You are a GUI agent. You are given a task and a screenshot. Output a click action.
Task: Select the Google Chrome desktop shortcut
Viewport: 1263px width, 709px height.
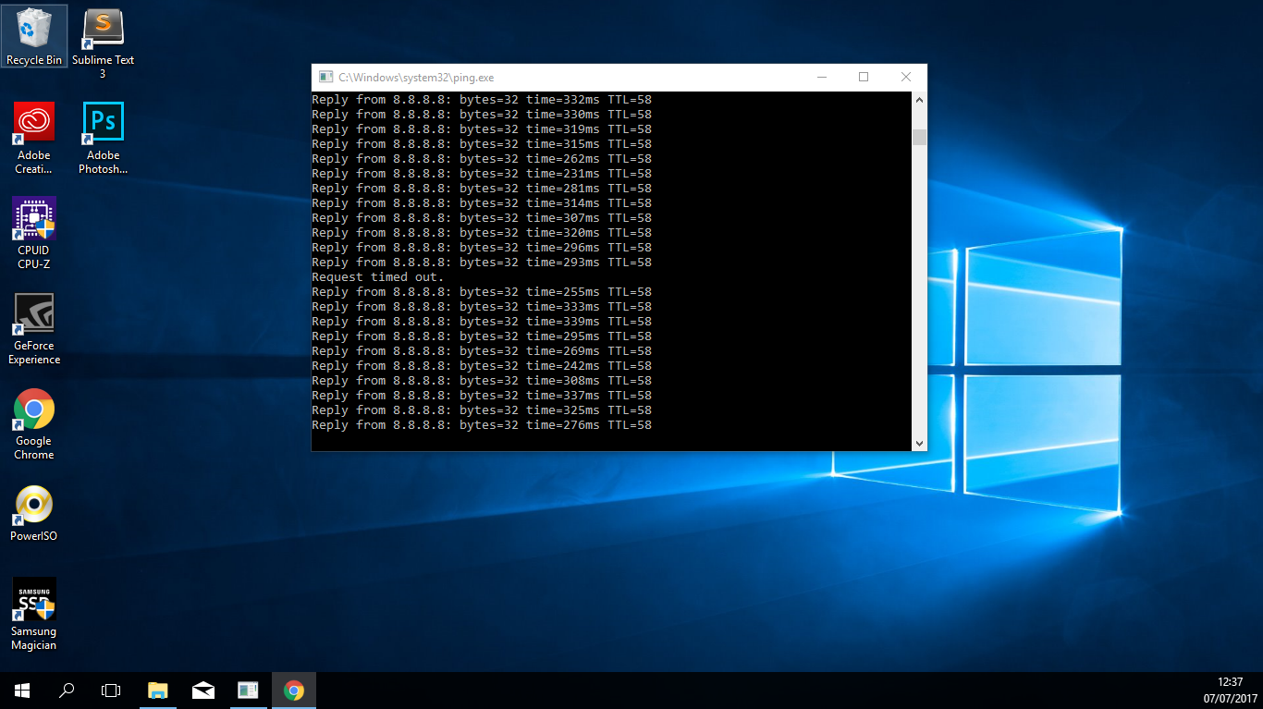coord(34,424)
